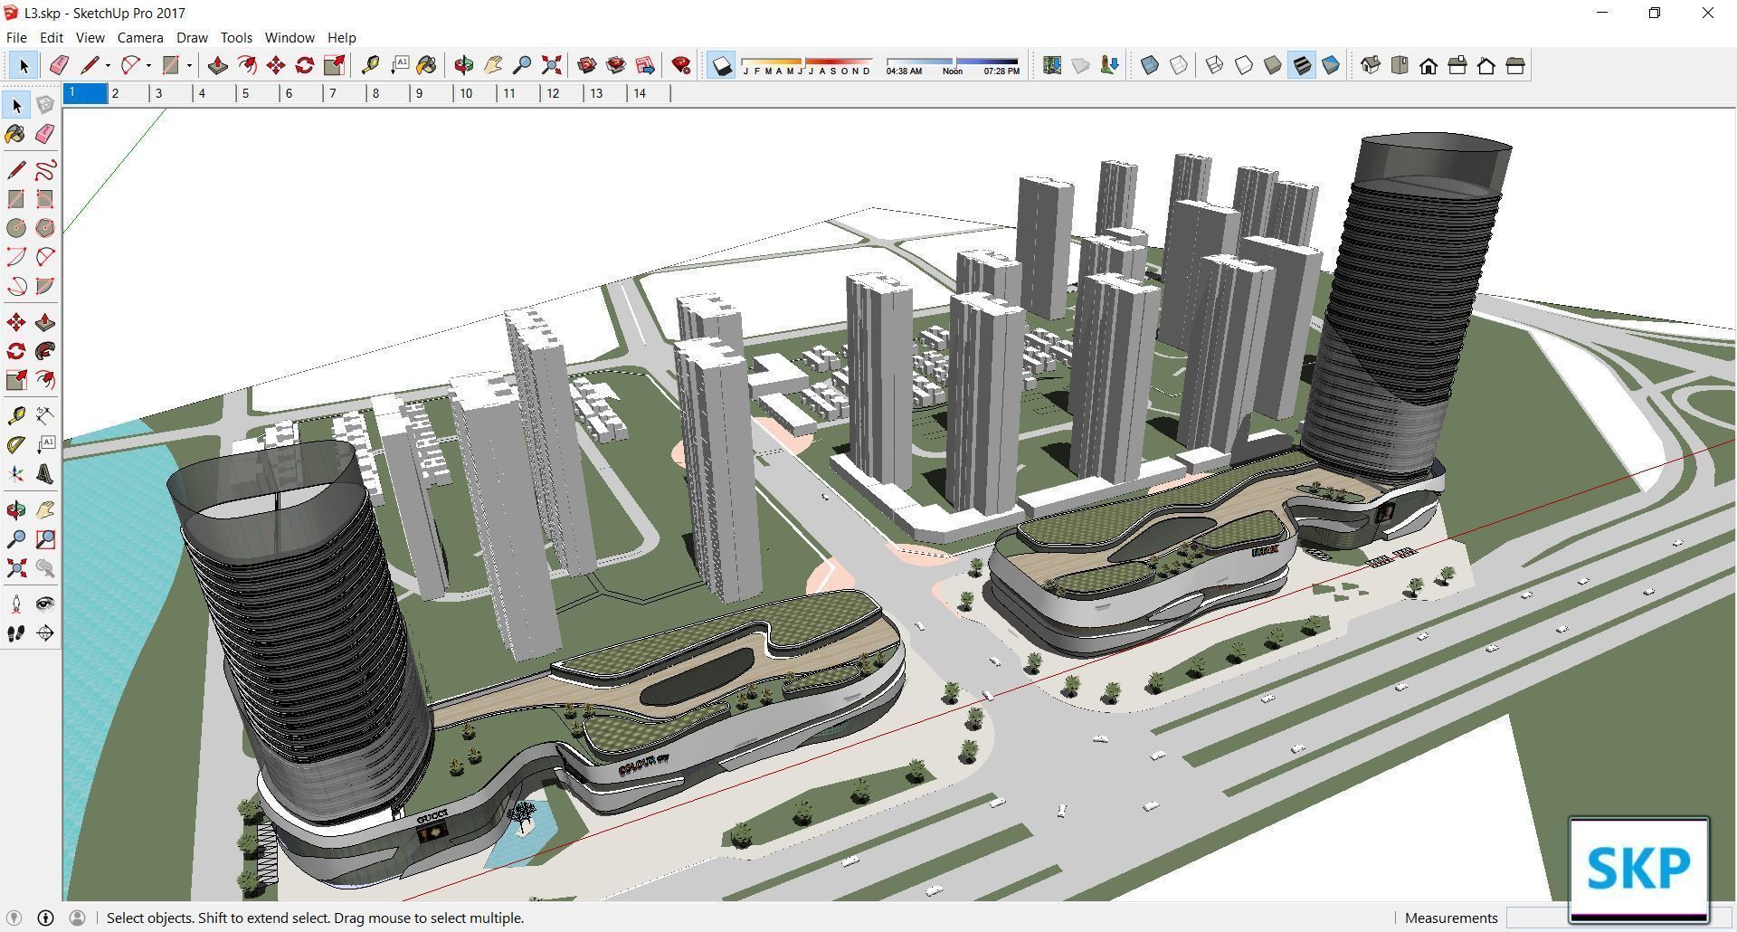Expand the Arc tool dropdown arrow
Screen dimensions: 1737x932
click(148, 65)
